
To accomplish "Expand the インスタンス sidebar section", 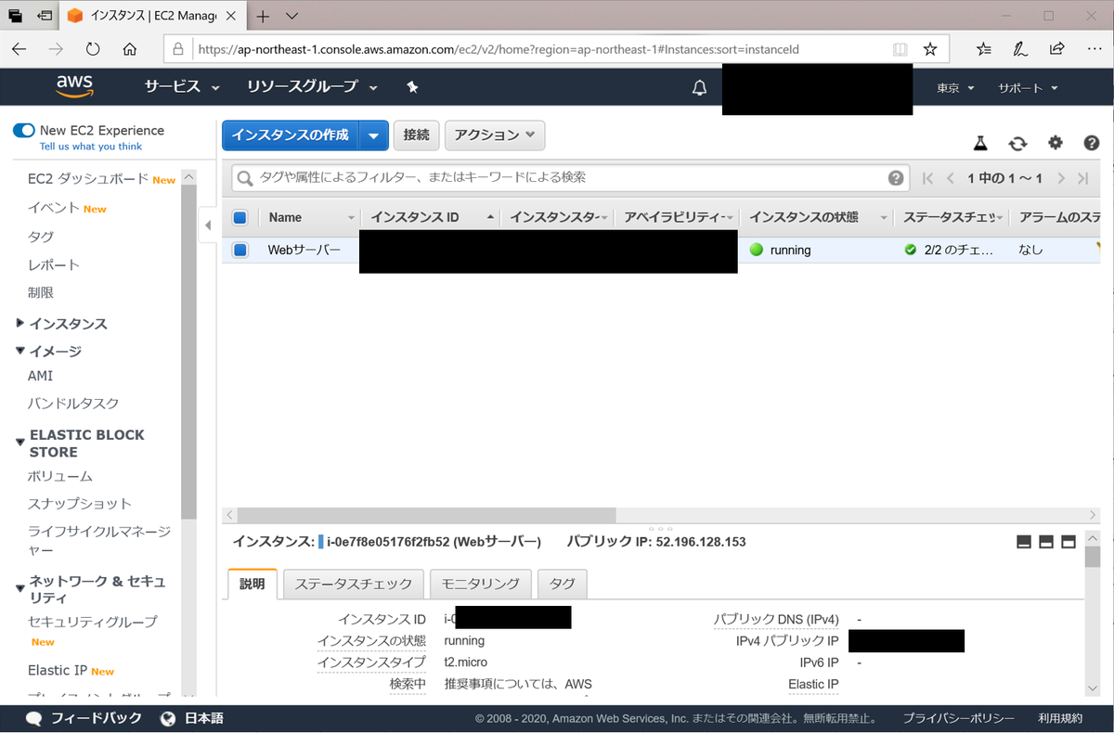I will point(63,324).
